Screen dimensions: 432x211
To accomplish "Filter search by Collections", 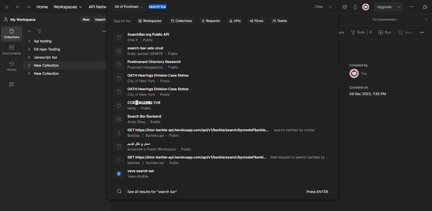I will [181, 21].
